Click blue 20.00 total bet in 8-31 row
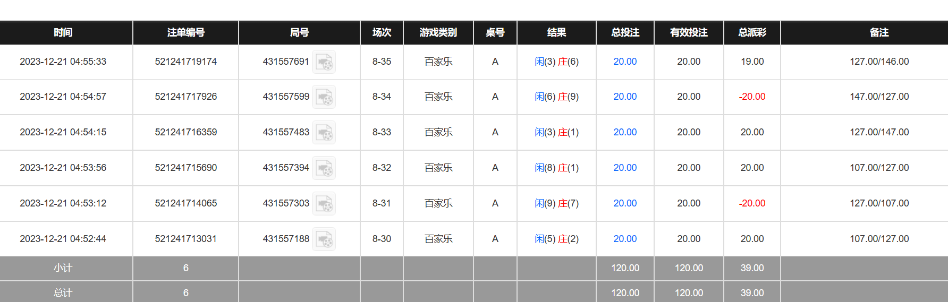The image size is (948, 302). pyautogui.click(x=625, y=203)
